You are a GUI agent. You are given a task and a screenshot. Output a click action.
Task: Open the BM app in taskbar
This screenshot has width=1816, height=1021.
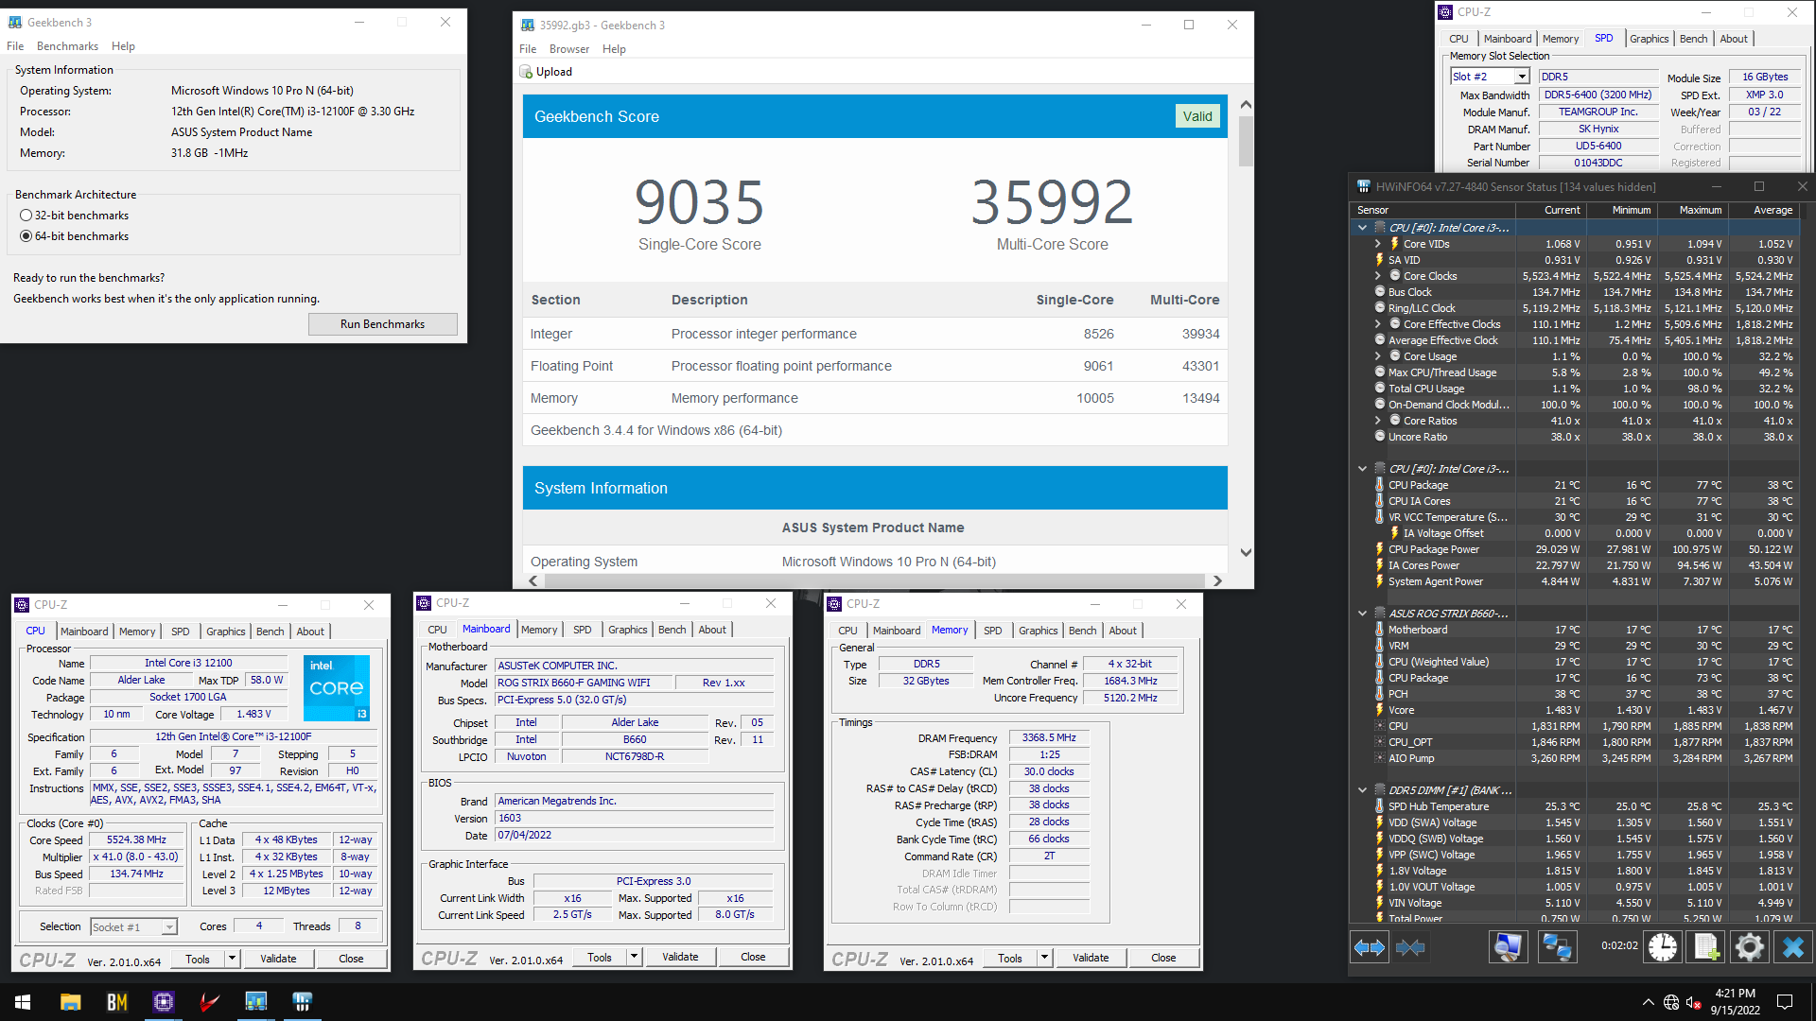117,1002
